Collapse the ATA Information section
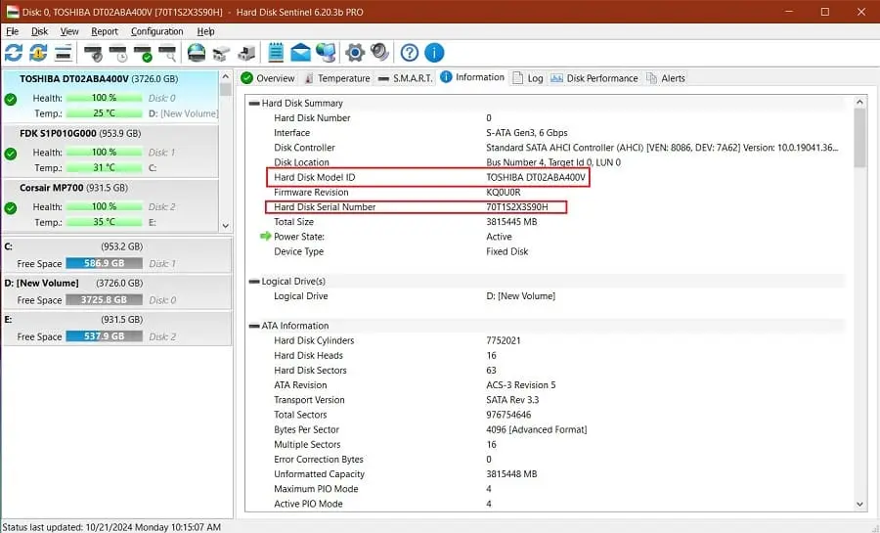This screenshot has height=533, width=880. pyautogui.click(x=254, y=326)
